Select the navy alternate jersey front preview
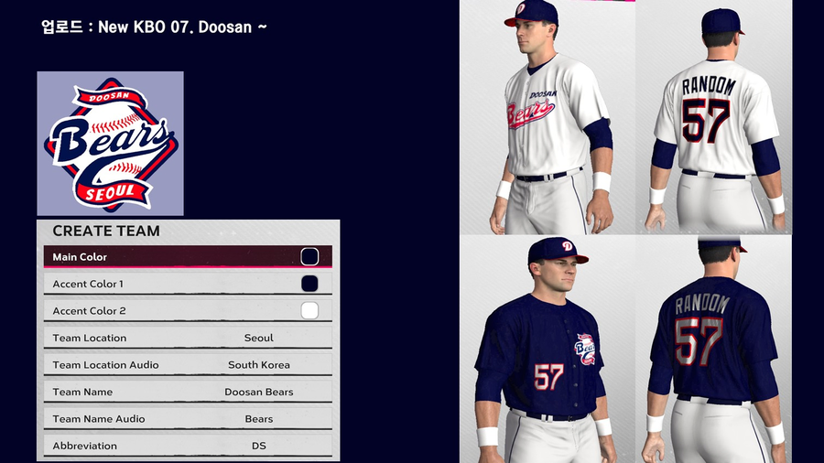Viewport: 824px width, 463px height. [x=548, y=350]
